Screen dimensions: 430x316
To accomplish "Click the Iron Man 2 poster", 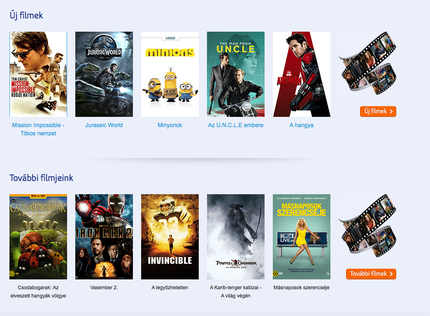I will [x=104, y=237].
